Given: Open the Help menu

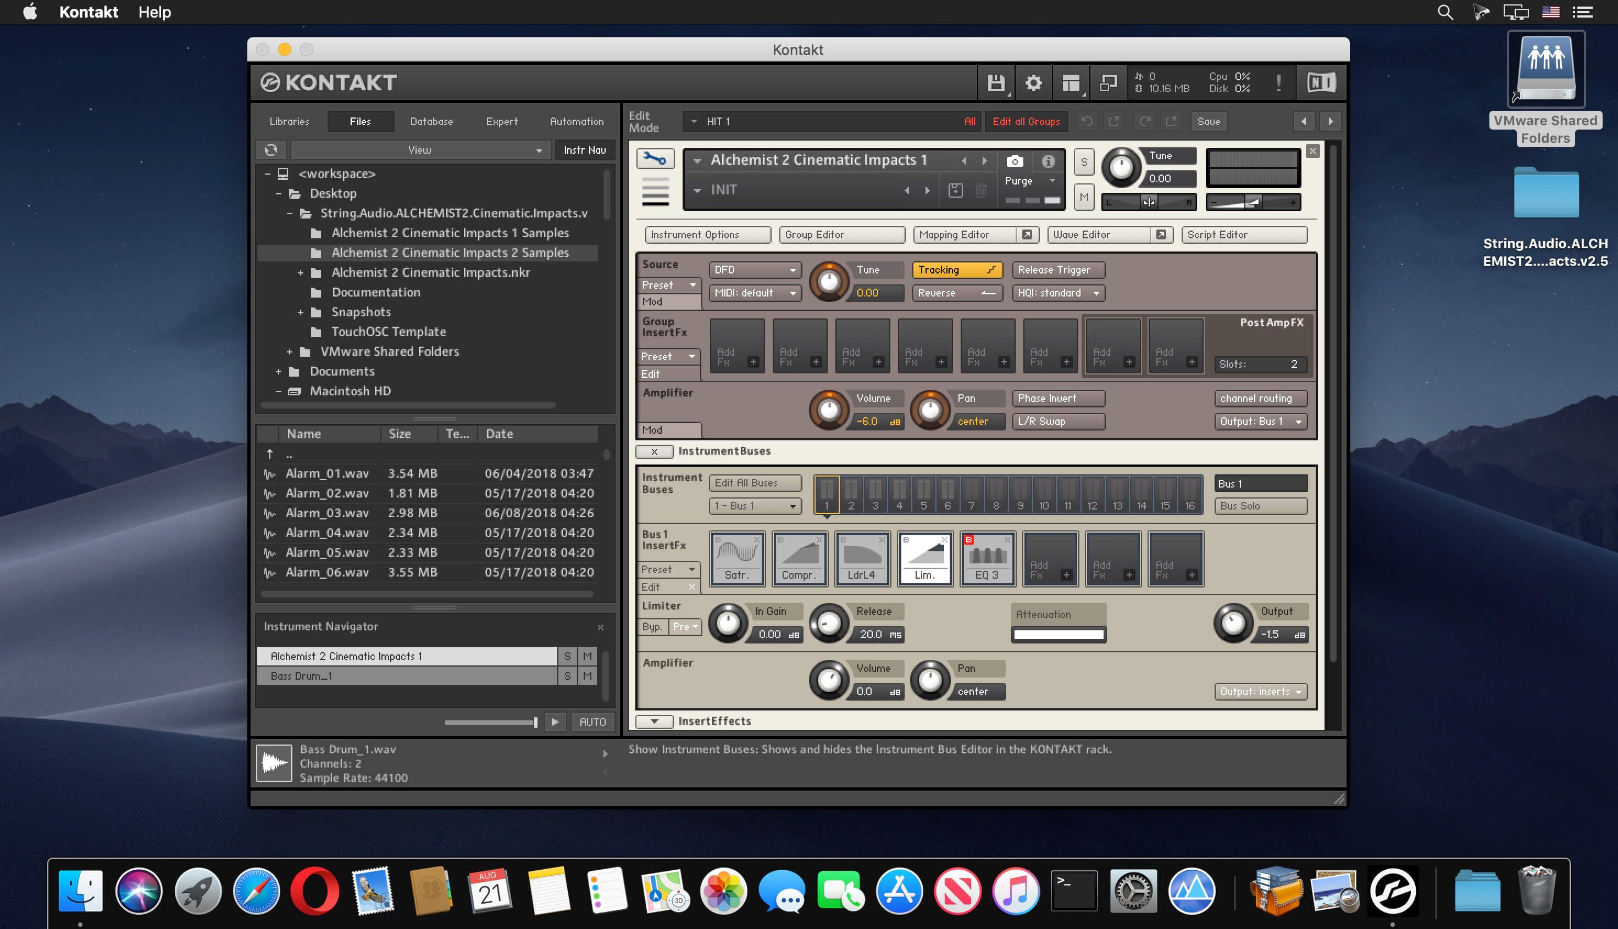Looking at the screenshot, I should [x=154, y=12].
